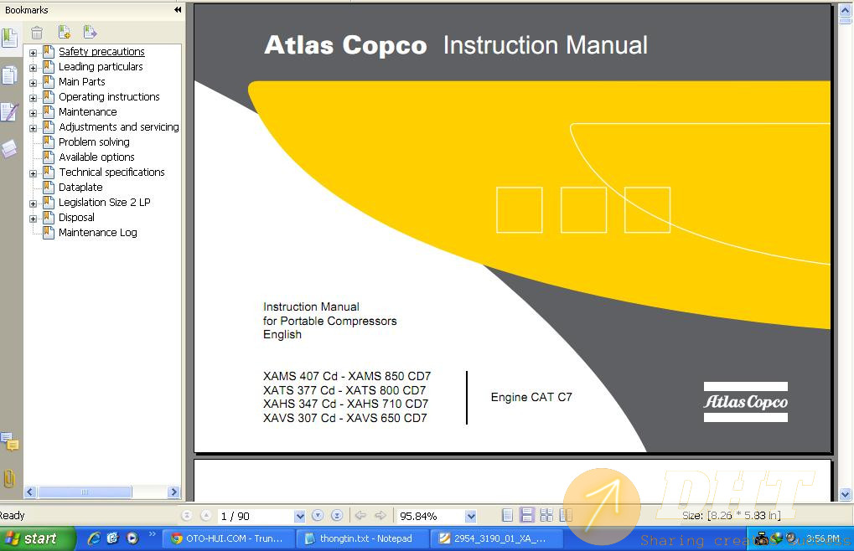Open Legislation Size 2 LP bookmark
Viewport: 854px width, 551px height.
pos(105,203)
